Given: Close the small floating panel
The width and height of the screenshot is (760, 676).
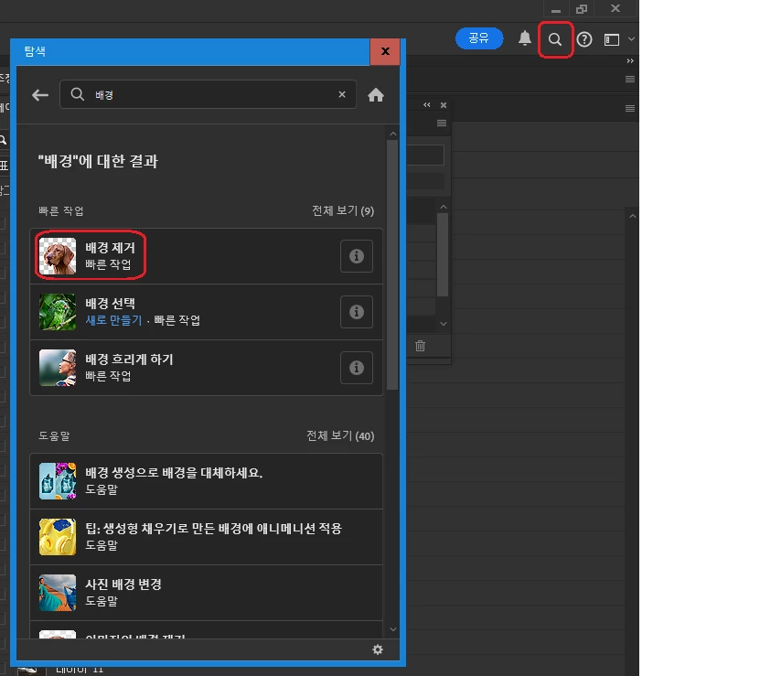Looking at the screenshot, I should click(x=443, y=105).
